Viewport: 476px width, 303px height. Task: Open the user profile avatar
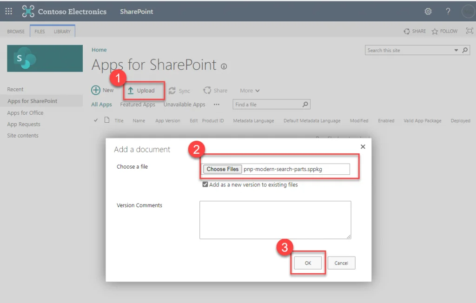point(469,12)
